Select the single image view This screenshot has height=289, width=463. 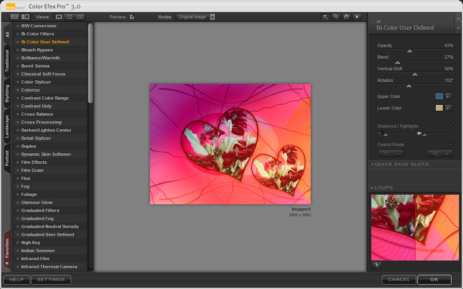click(x=59, y=17)
